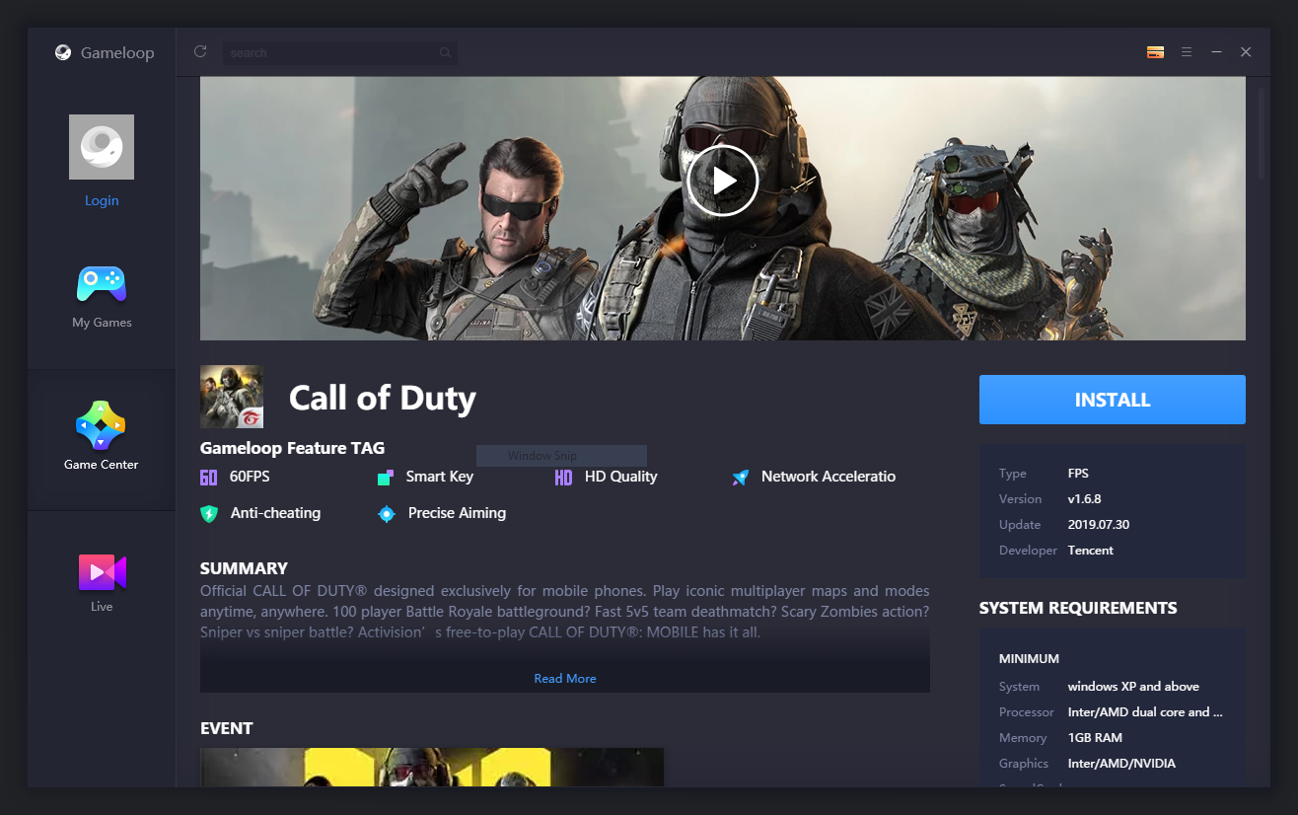Minimize the Gameloop window

(1216, 52)
